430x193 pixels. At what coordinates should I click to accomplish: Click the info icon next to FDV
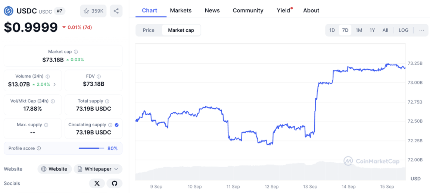(99, 76)
